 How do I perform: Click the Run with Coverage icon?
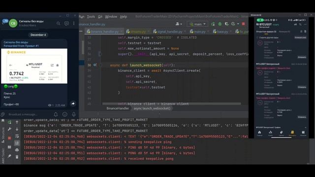click(226, 24)
